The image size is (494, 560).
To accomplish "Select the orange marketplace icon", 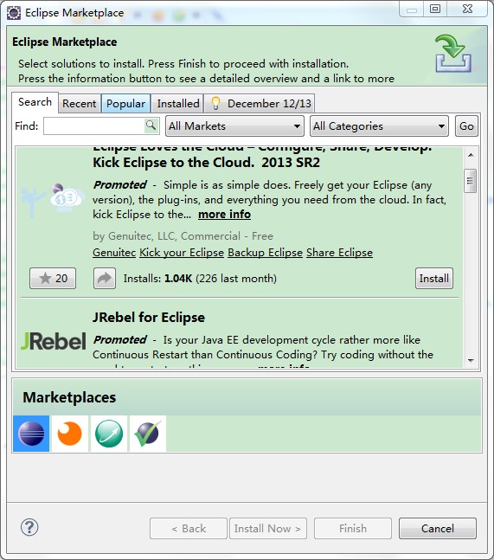I will tap(69, 434).
